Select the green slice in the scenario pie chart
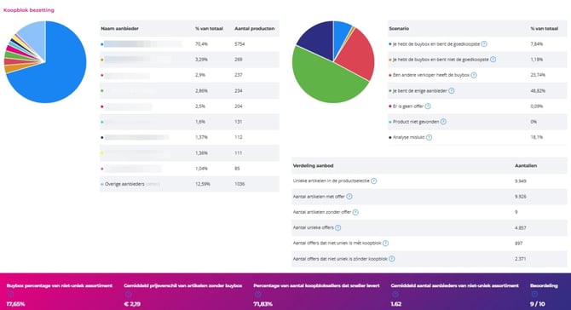Image resolution: width=571 pixels, height=310 pixels. pos(324,82)
